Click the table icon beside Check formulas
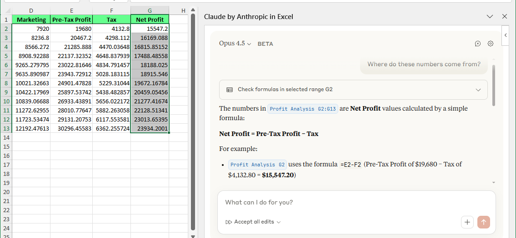The width and height of the screenshot is (516, 238). pyautogui.click(x=230, y=90)
